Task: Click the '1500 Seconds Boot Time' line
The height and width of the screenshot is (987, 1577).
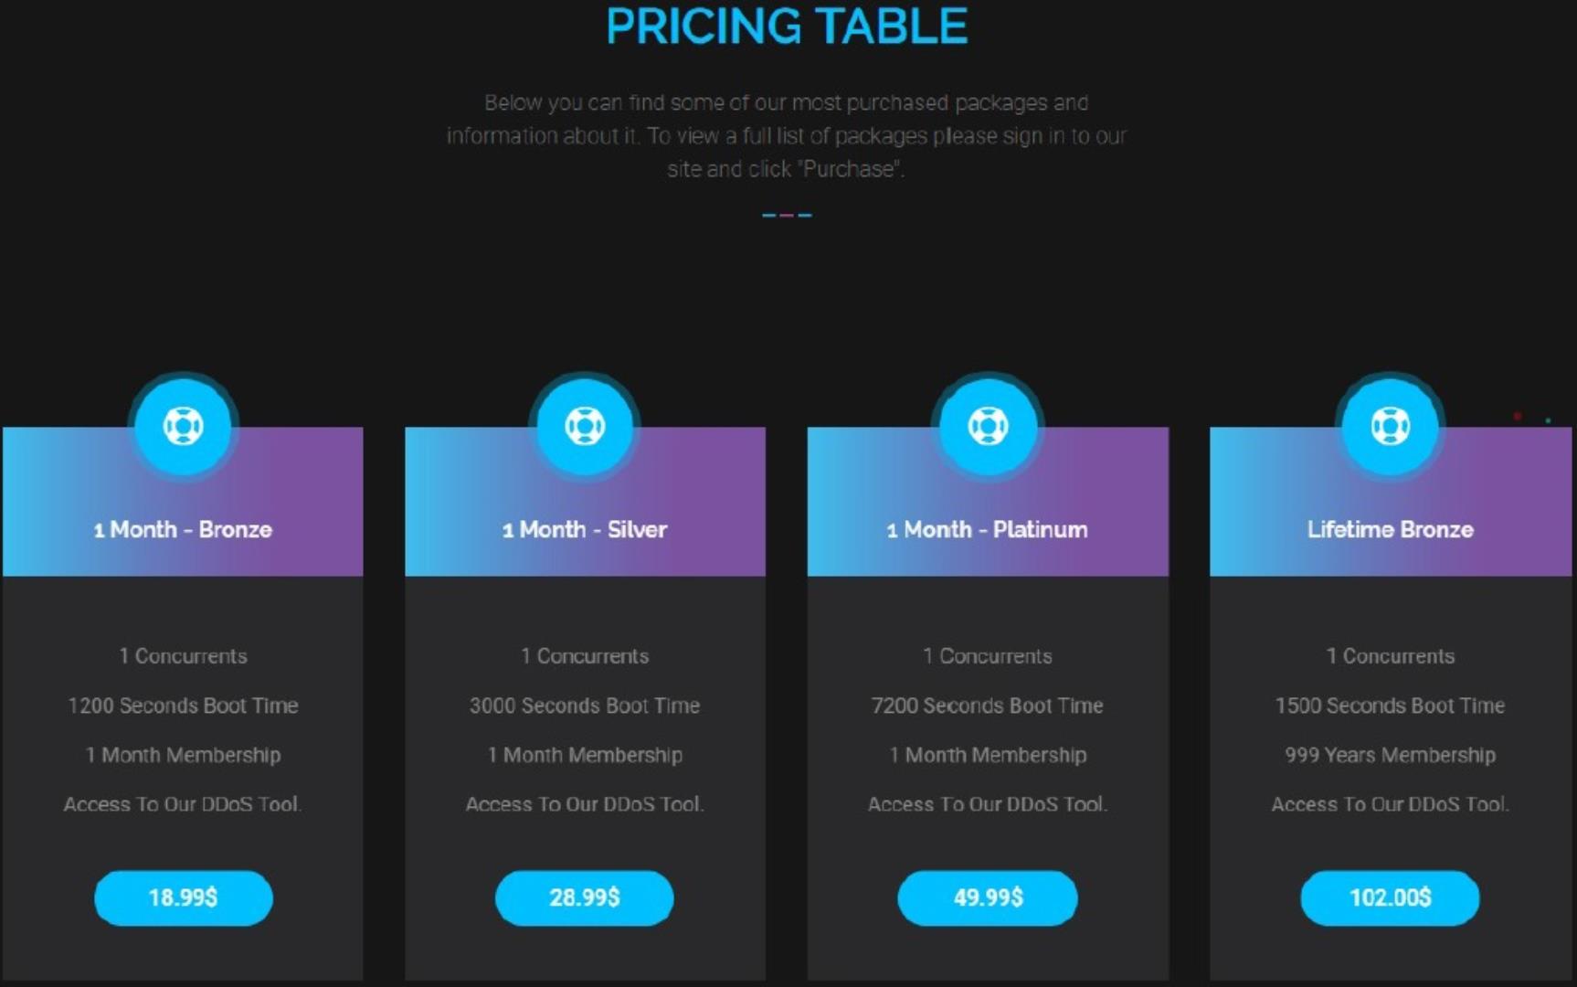Action: (1390, 706)
